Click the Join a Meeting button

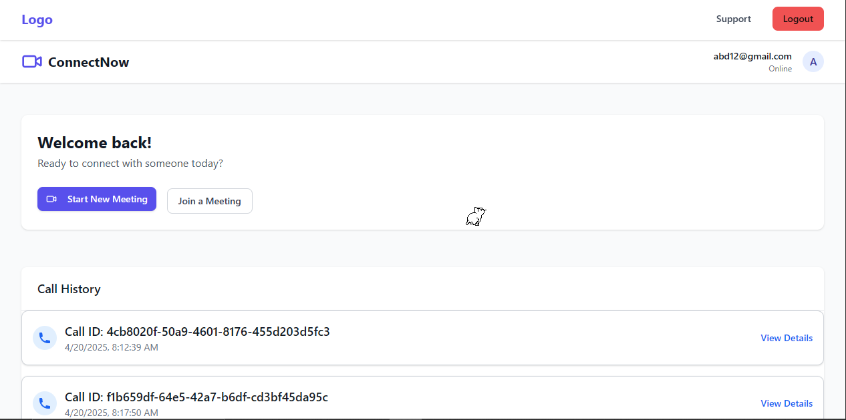tap(209, 201)
